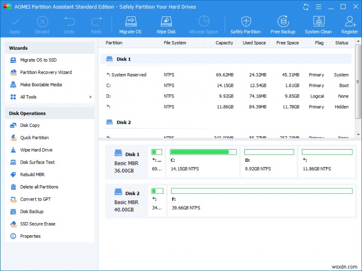
Task: Open the System Clean tool
Action: (x=318, y=24)
